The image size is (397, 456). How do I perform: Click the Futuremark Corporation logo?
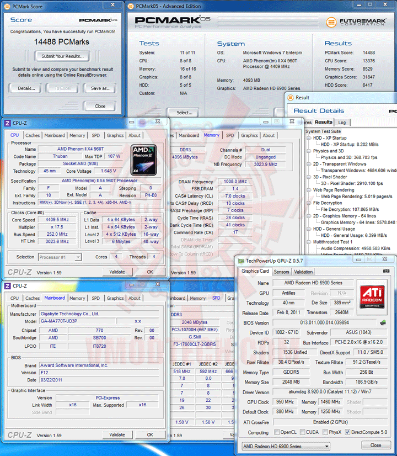tap(356, 22)
